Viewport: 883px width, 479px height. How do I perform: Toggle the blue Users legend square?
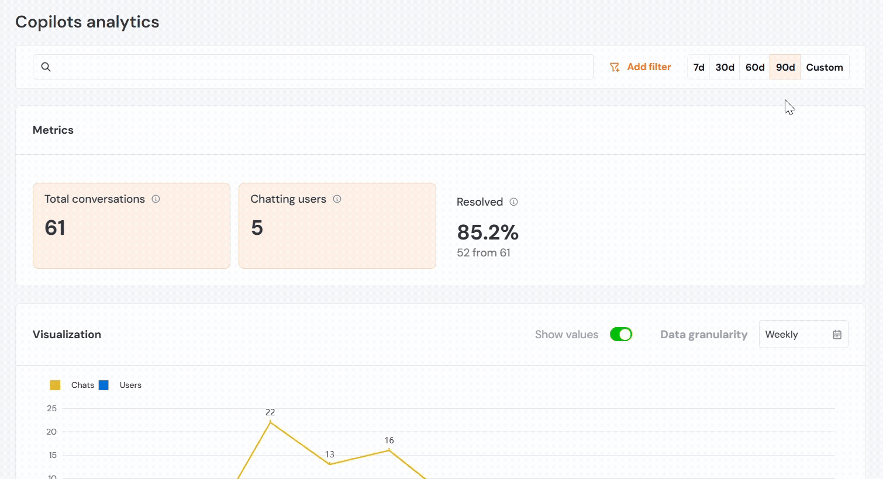pos(104,386)
